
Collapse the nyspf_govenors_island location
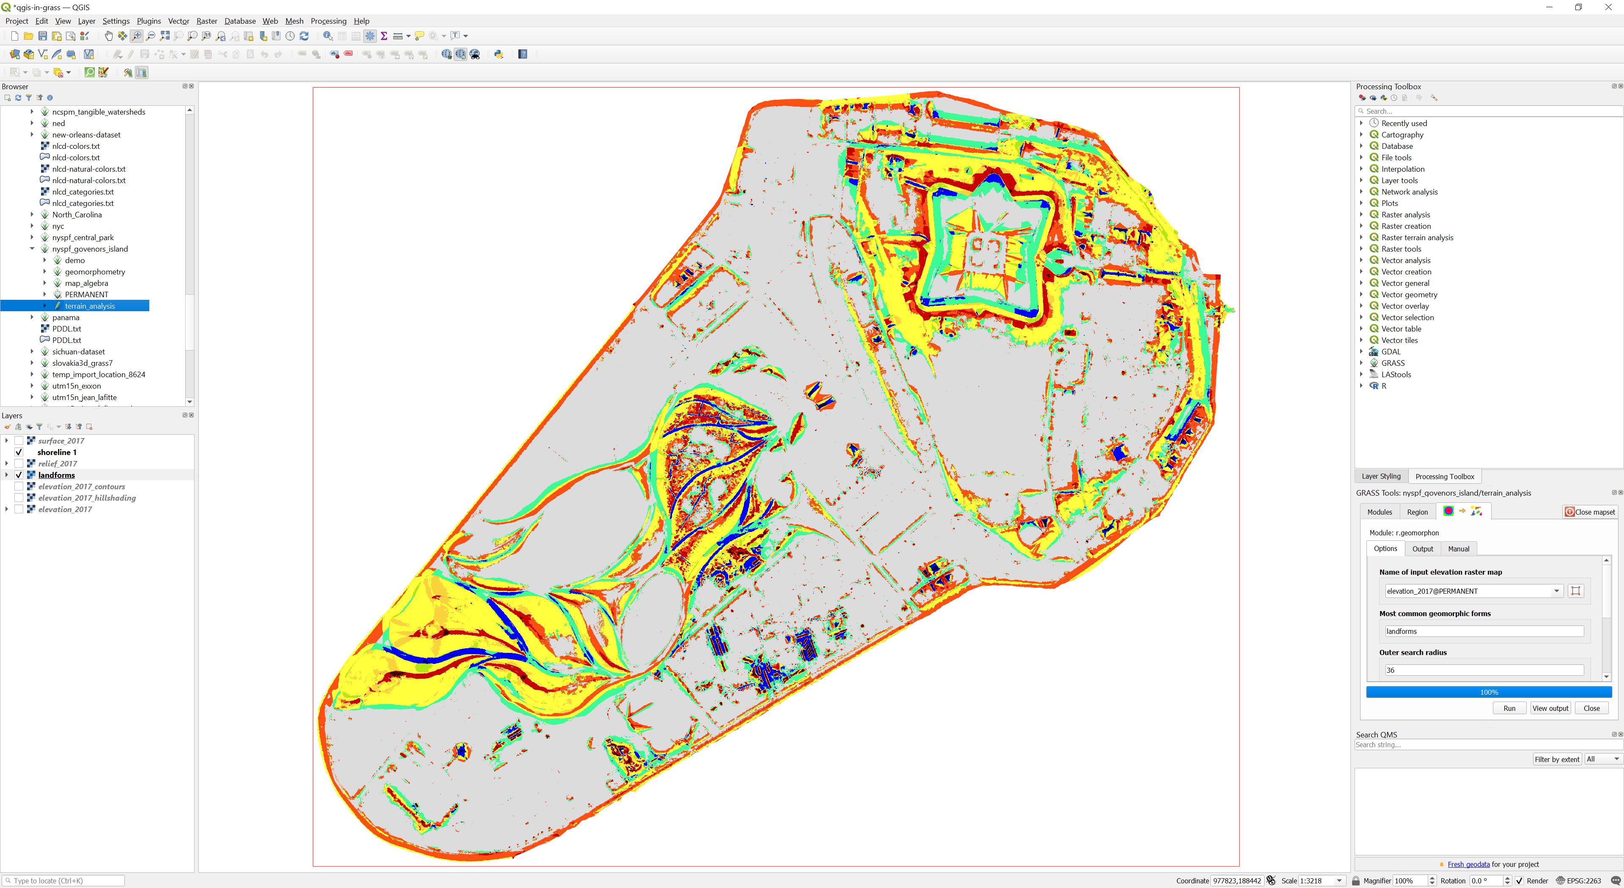(x=32, y=249)
